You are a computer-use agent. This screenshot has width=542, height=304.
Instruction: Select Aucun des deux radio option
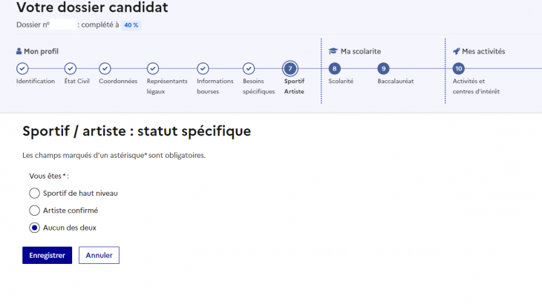pos(34,228)
